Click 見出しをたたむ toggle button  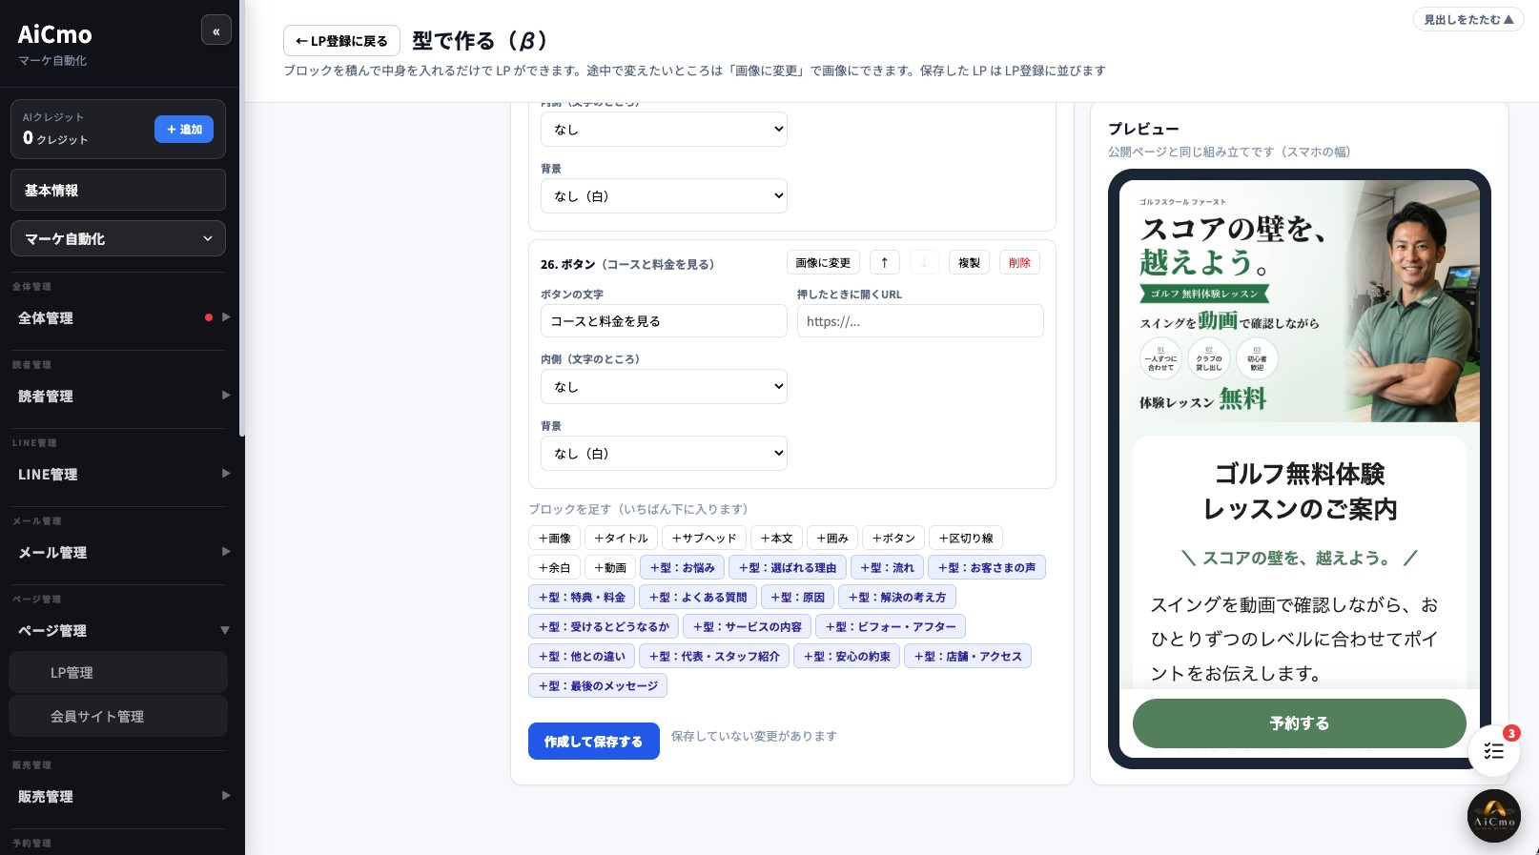coord(1468,19)
